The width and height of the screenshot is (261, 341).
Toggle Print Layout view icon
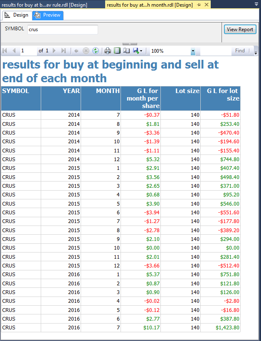pos(117,51)
